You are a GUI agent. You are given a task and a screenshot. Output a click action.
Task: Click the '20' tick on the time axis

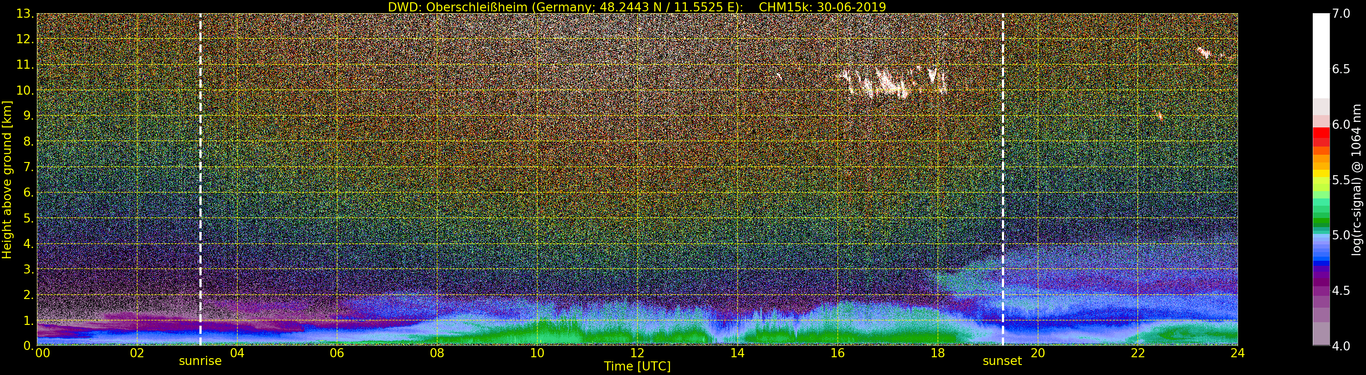pos(1038,353)
